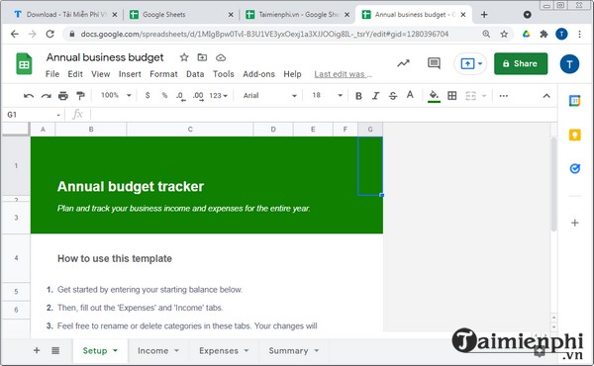
Task: Open the Data menu
Action: [195, 74]
